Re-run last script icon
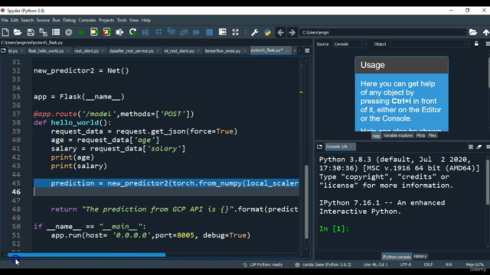 click(132, 32)
